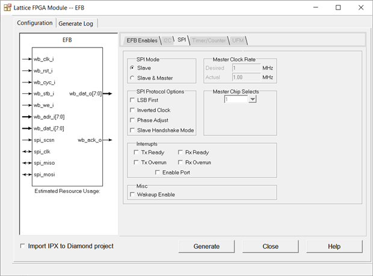Check the Inverted Clock checkbox

pyautogui.click(x=132, y=110)
